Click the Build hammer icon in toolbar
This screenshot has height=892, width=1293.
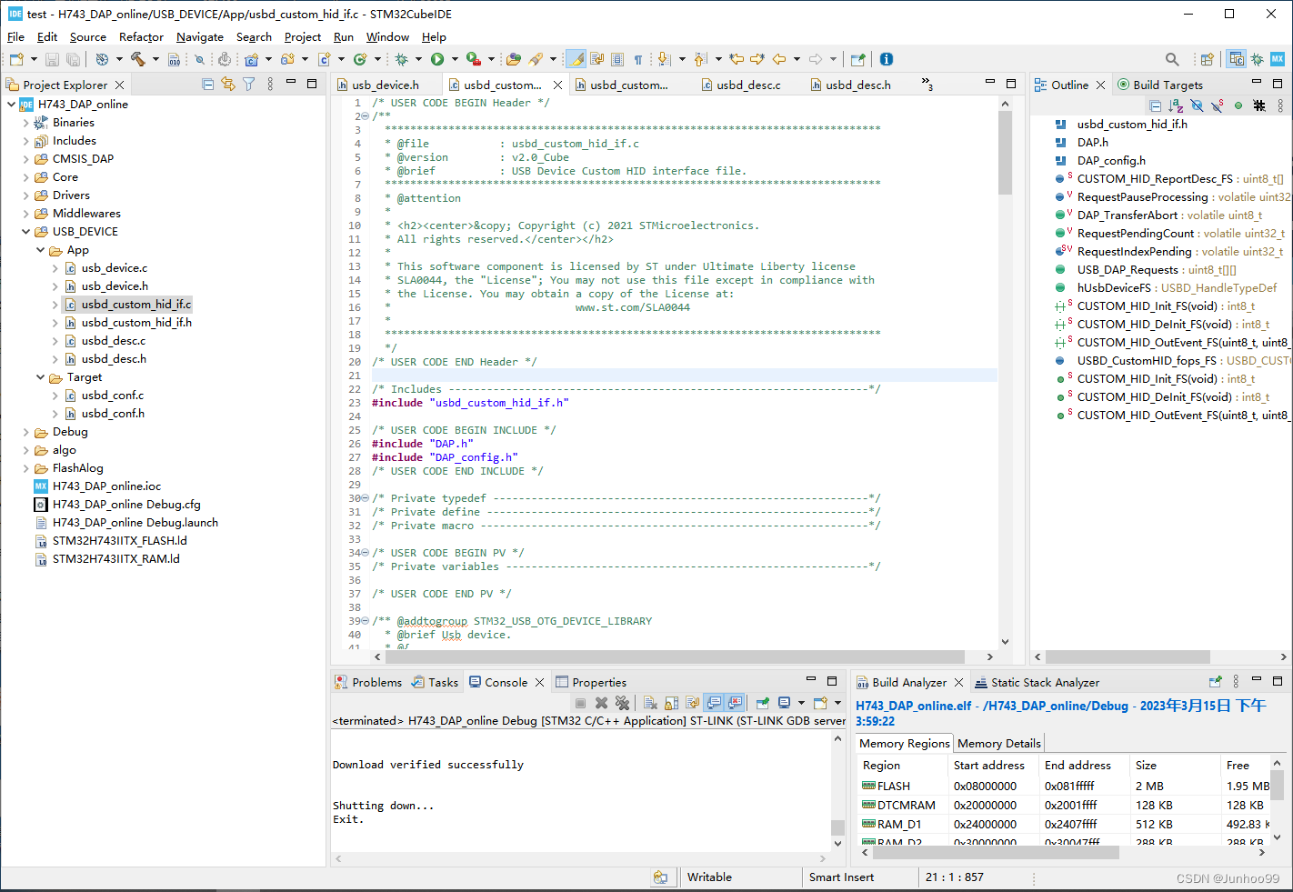pos(138,59)
